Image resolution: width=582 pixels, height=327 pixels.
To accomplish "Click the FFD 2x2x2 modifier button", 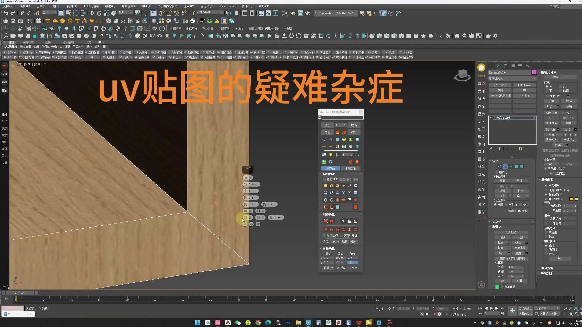I will [x=500, y=85].
